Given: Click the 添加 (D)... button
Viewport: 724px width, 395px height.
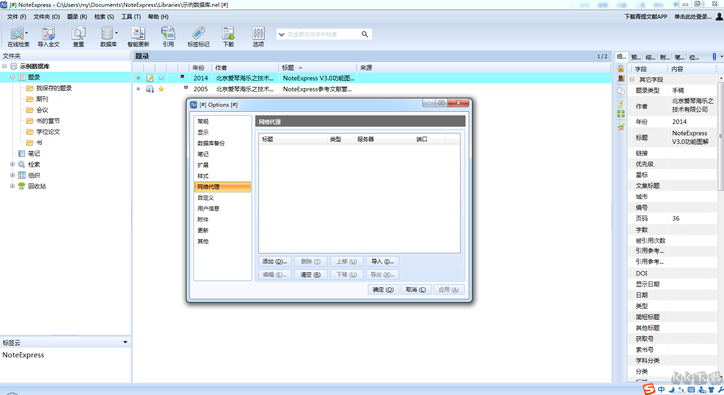Looking at the screenshot, I should (x=275, y=262).
